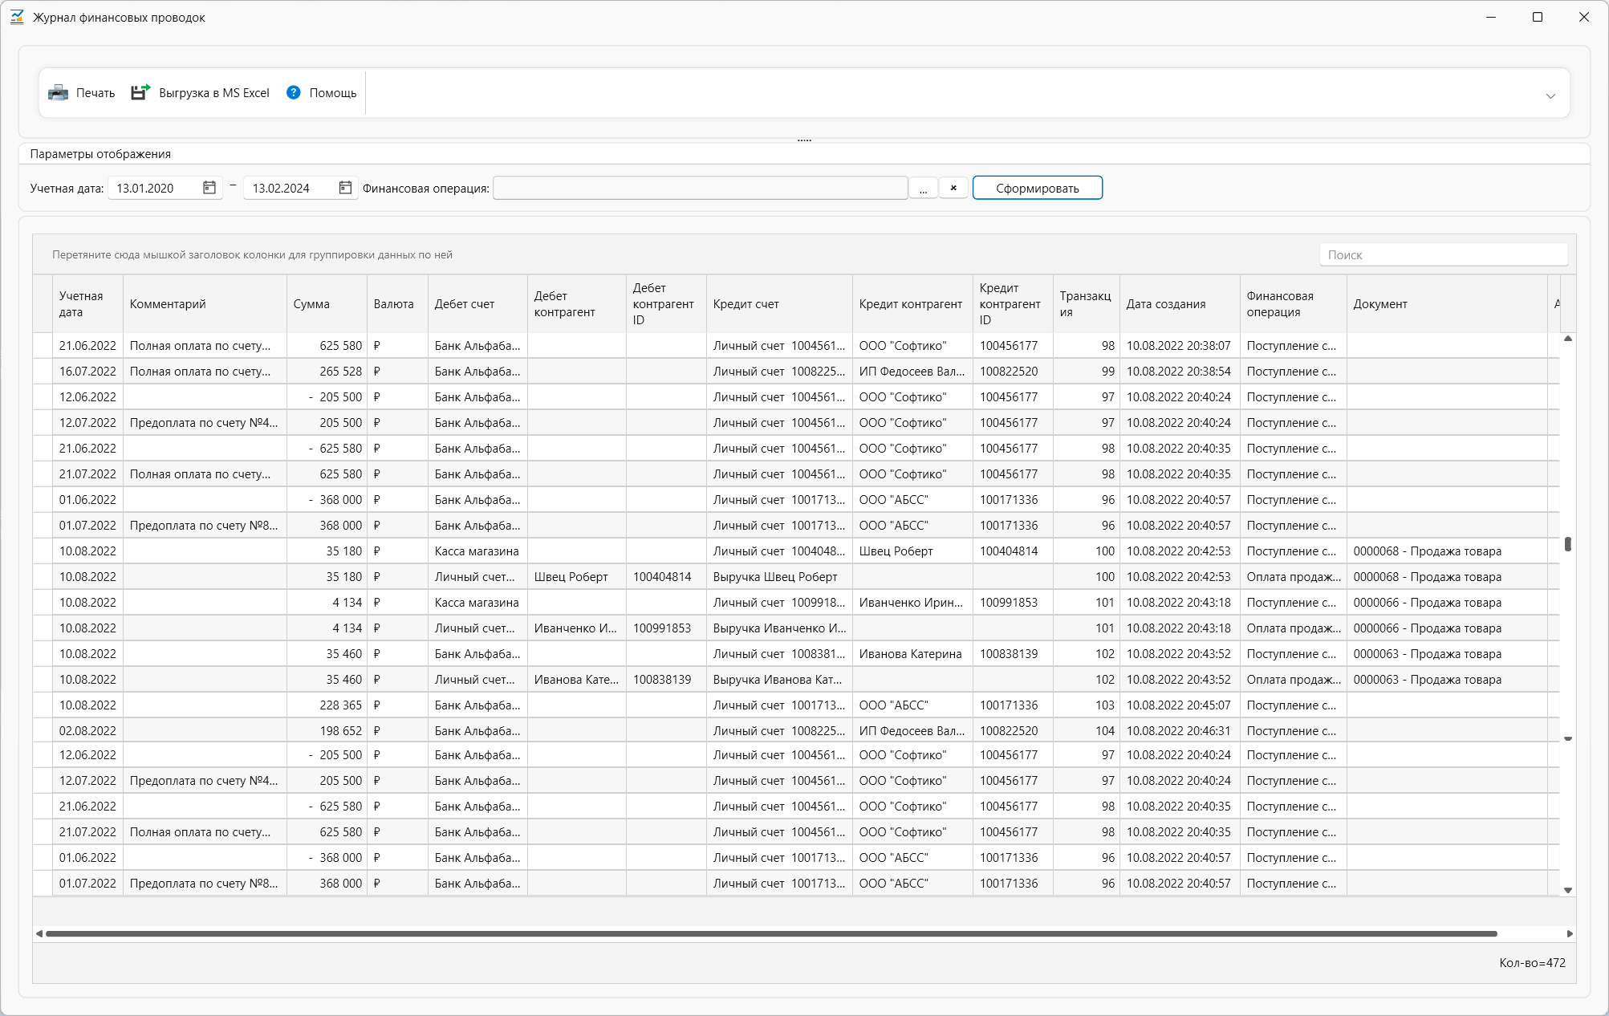
Task: Click the horizontal scrollbar left arrow
Action: point(39,933)
